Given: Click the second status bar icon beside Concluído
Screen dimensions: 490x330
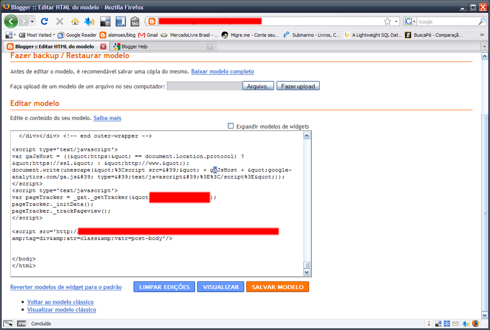Looking at the screenshot, I should 22,324.
